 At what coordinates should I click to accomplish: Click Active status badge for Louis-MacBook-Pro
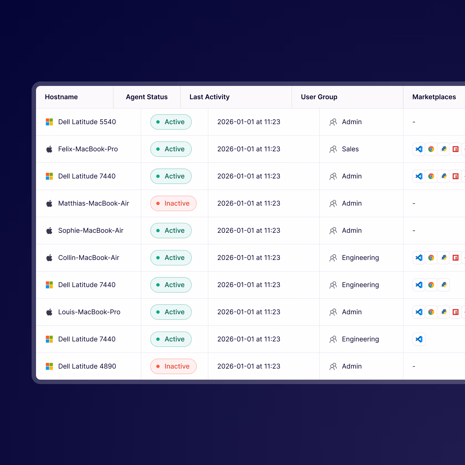171,312
